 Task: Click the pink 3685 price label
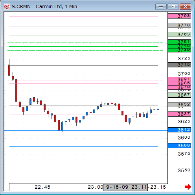click(179, 83)
